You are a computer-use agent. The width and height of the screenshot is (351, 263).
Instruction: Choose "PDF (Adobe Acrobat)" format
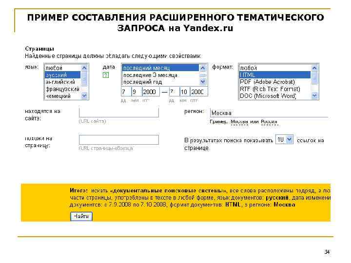(275, 82)
